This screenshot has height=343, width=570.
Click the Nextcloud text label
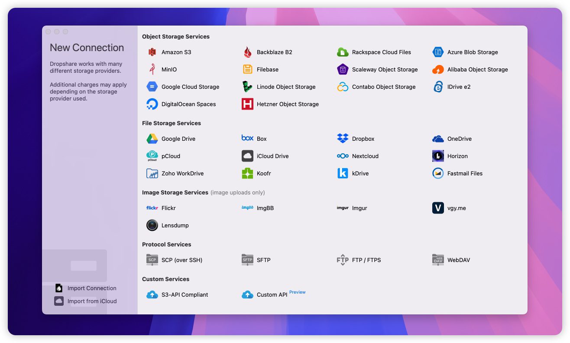point(365,156)
